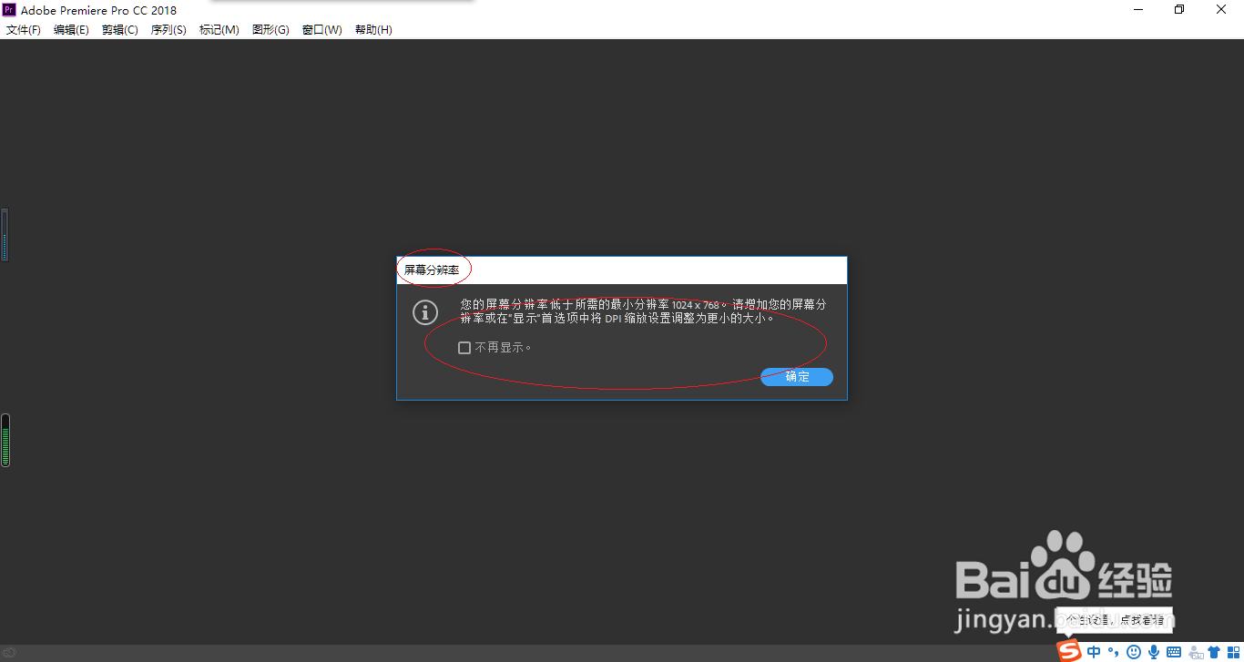Screen dimensions: 1244x662
Task: Click the 确定 button to dismiss the dialog
Action: [x=795, y=376]
